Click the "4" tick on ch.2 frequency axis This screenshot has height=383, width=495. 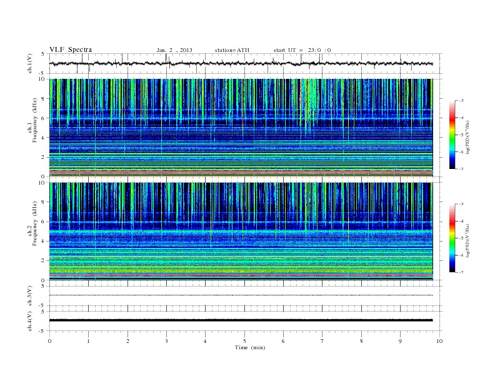[x=43, y=241]
